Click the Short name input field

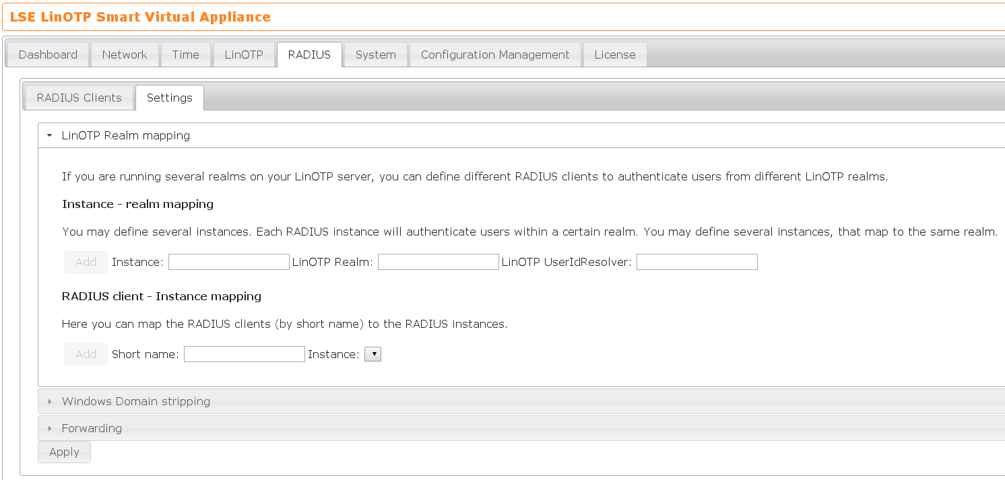244,354
